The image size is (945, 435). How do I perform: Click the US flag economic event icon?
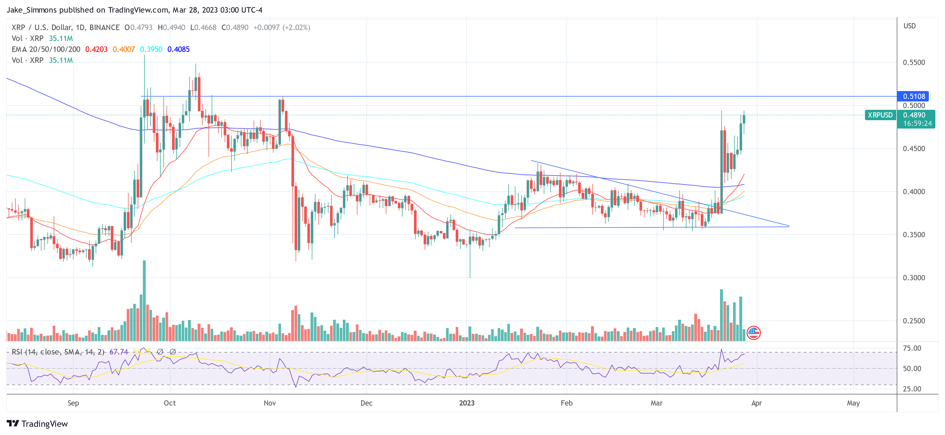click(753, 332)
